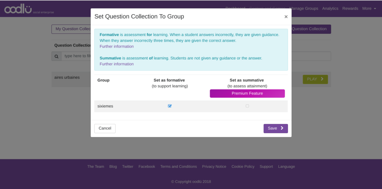Open the Support footer link
This screenshot has width=382, height=189.
pos(266,167)
